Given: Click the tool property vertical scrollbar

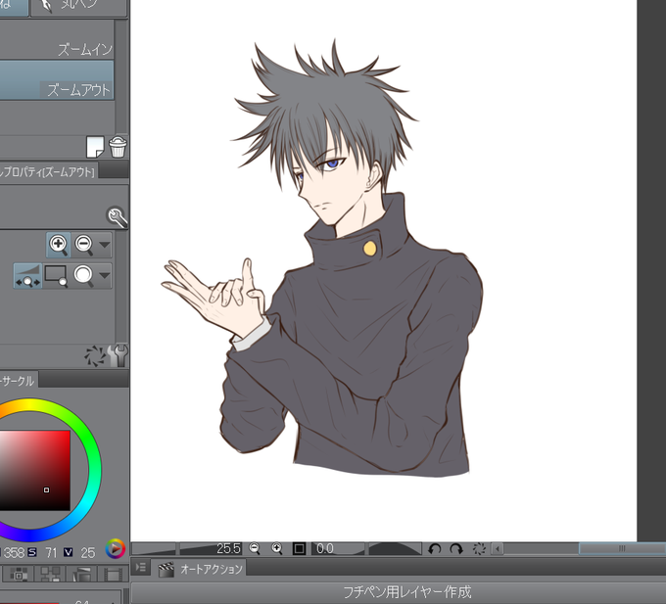Looking at the screenshot, I should pos(121,287).
